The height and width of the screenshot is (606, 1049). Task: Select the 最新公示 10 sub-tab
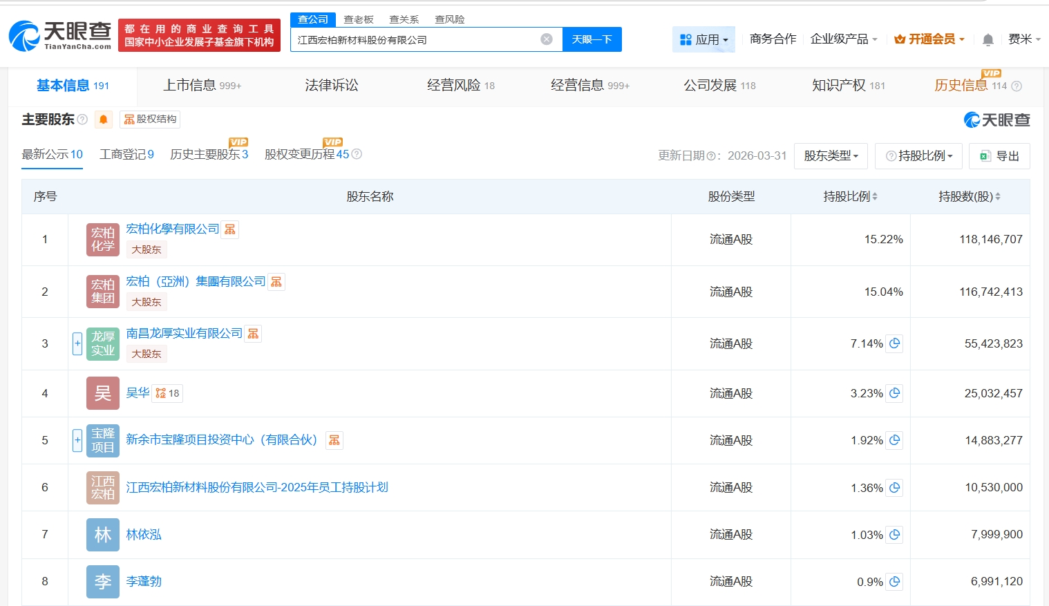coord(53,155)
